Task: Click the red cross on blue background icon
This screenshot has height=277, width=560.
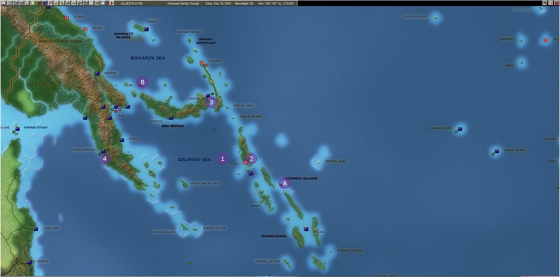Action: tap(44, 3)
